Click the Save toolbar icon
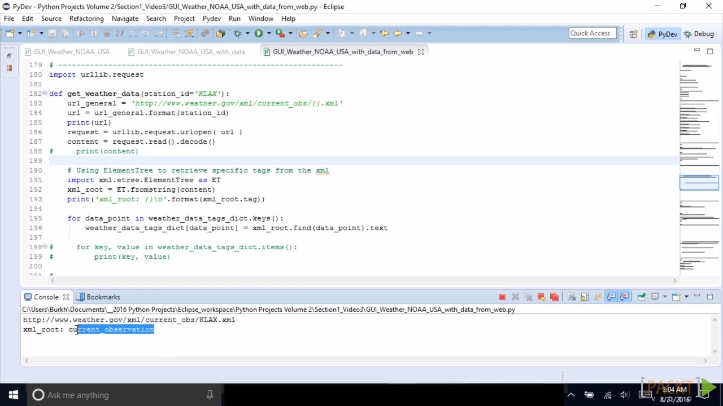 pos(51,33)
